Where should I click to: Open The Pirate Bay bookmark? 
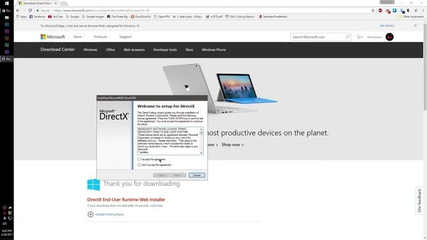[x=117, y=17]
